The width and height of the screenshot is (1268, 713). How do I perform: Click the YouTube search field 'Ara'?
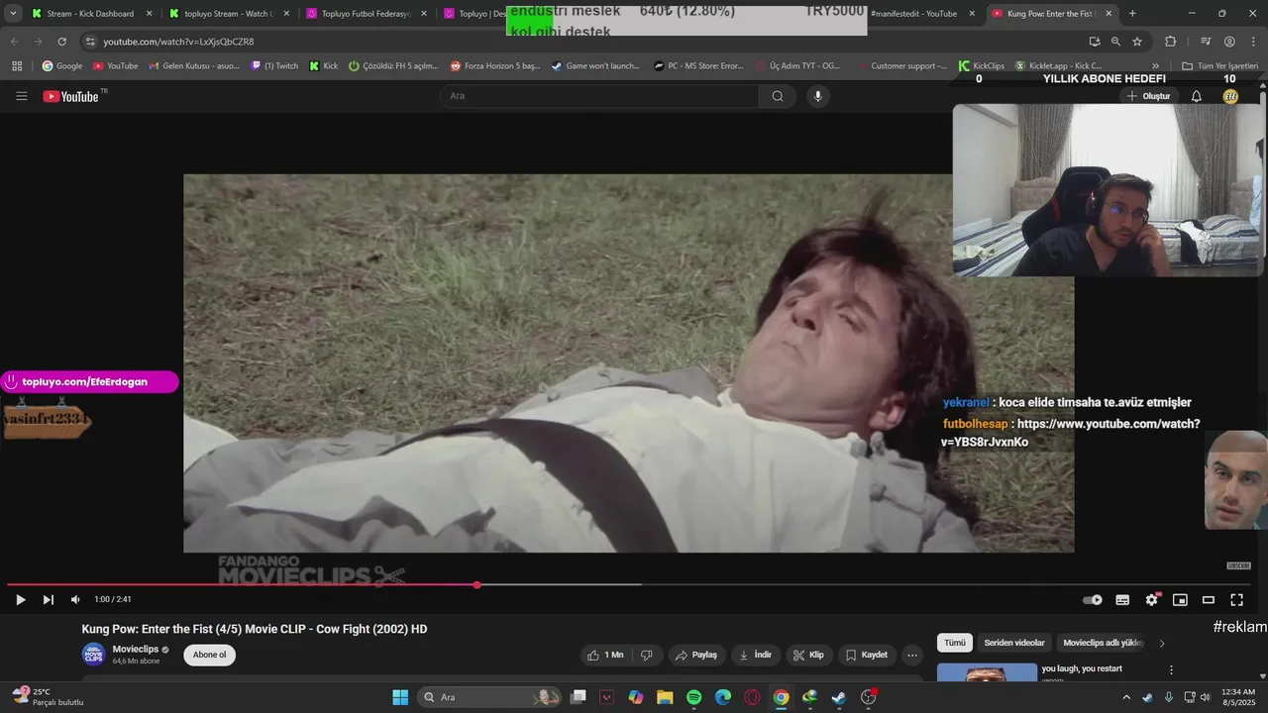click(x=599, y=96)
